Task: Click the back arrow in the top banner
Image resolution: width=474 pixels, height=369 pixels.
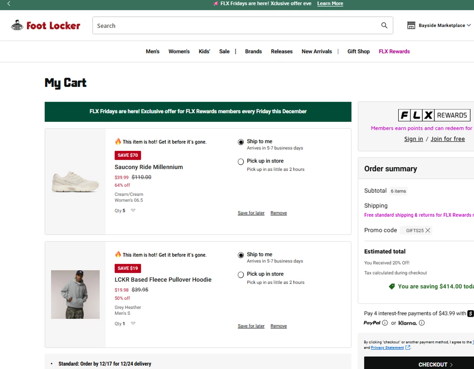Action: click(x=9, y=3)
